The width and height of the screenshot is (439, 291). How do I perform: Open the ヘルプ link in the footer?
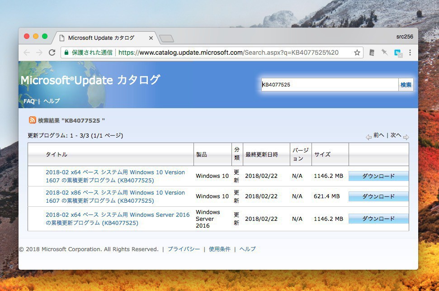pyautogui.click(x=247, y=249)
